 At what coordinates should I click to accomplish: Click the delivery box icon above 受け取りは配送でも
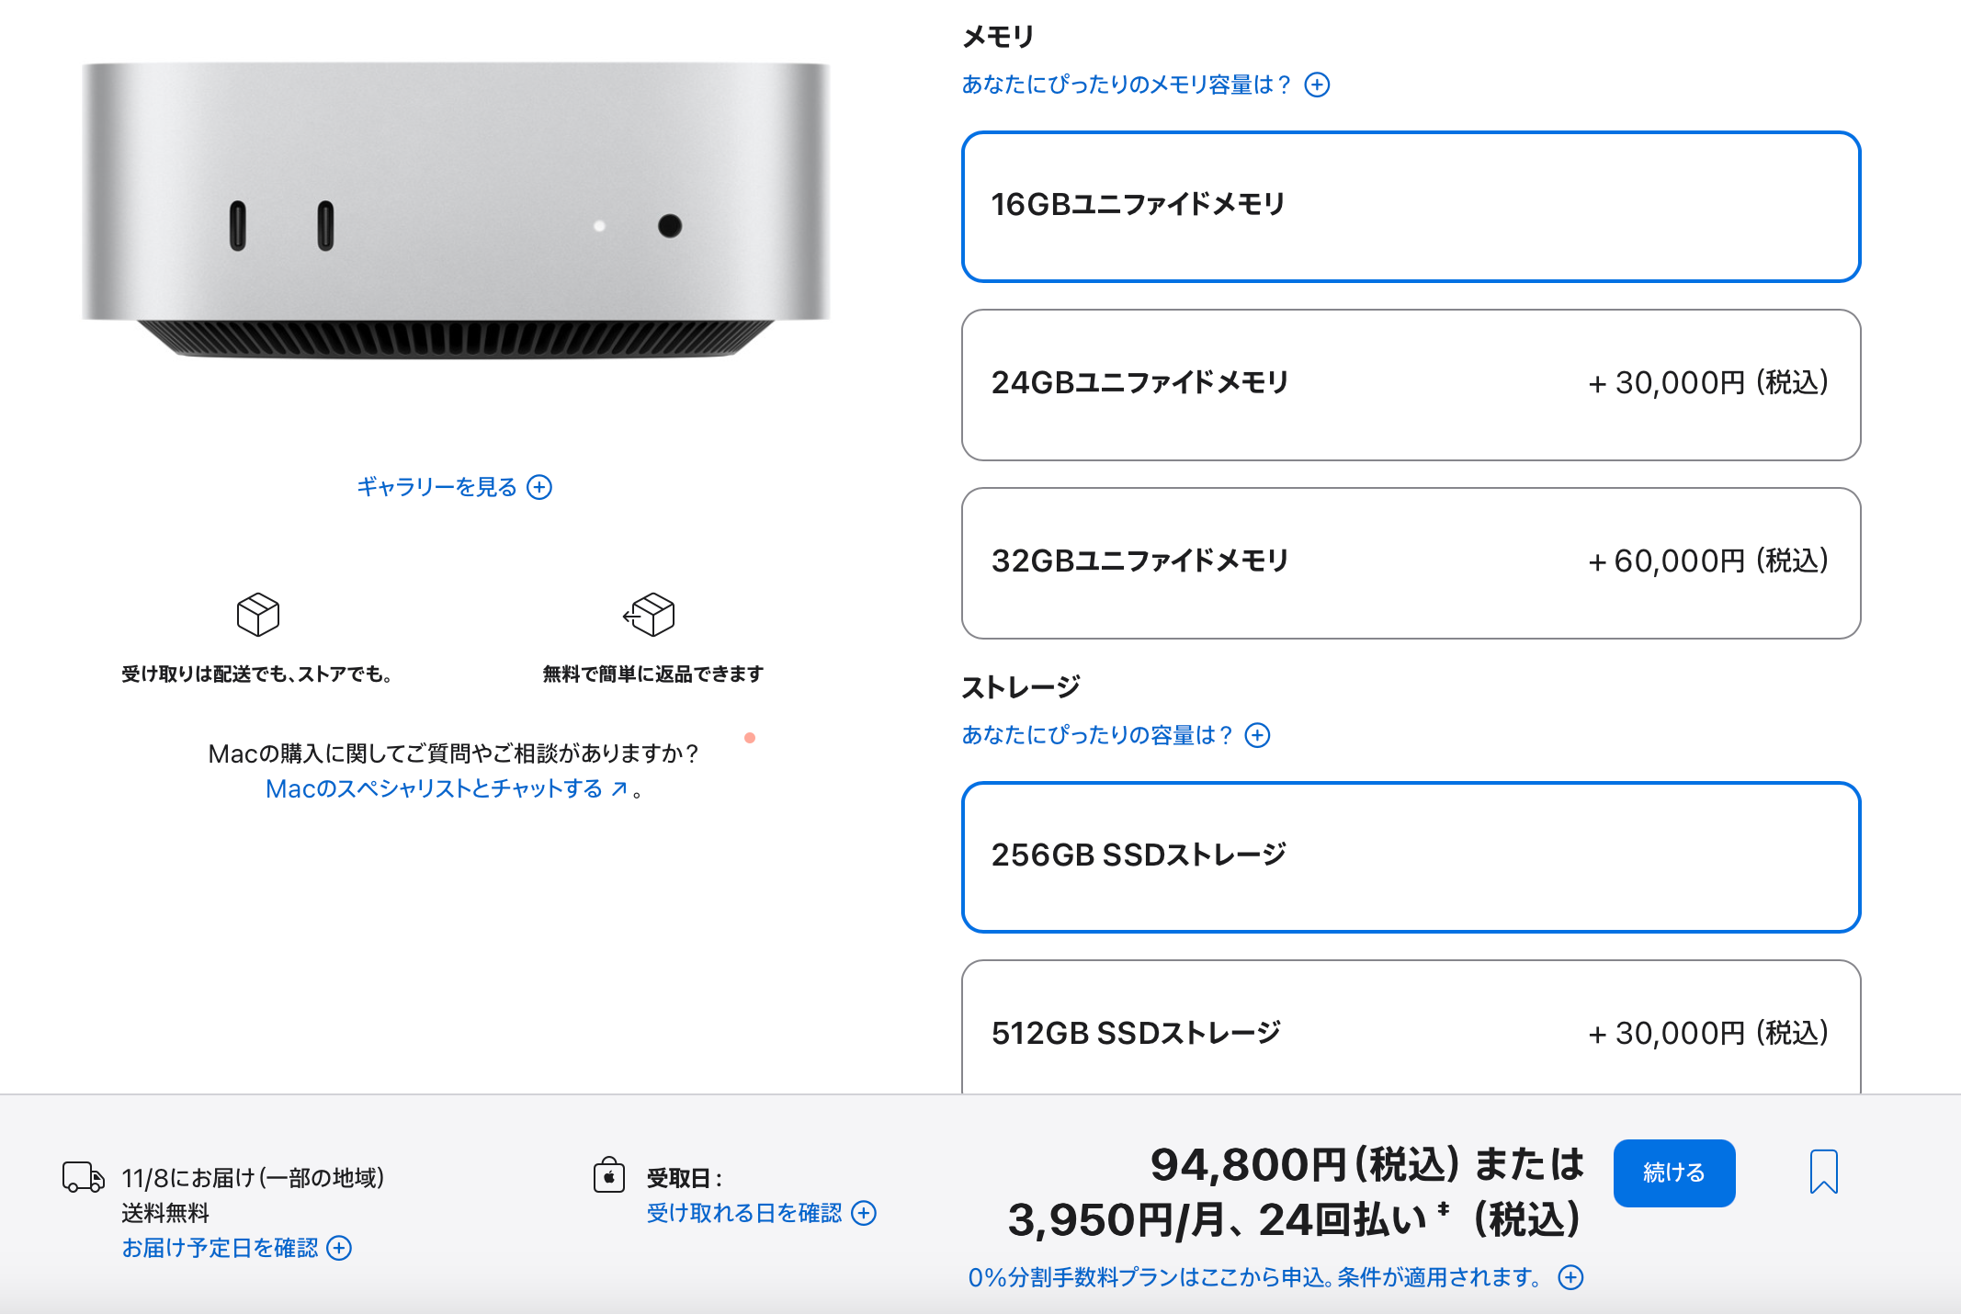[258, 614]
